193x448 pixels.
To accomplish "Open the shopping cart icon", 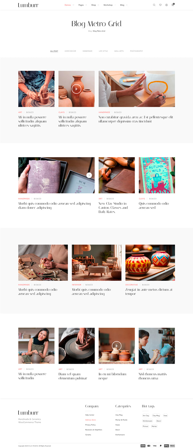I will (x=173, y=5).
